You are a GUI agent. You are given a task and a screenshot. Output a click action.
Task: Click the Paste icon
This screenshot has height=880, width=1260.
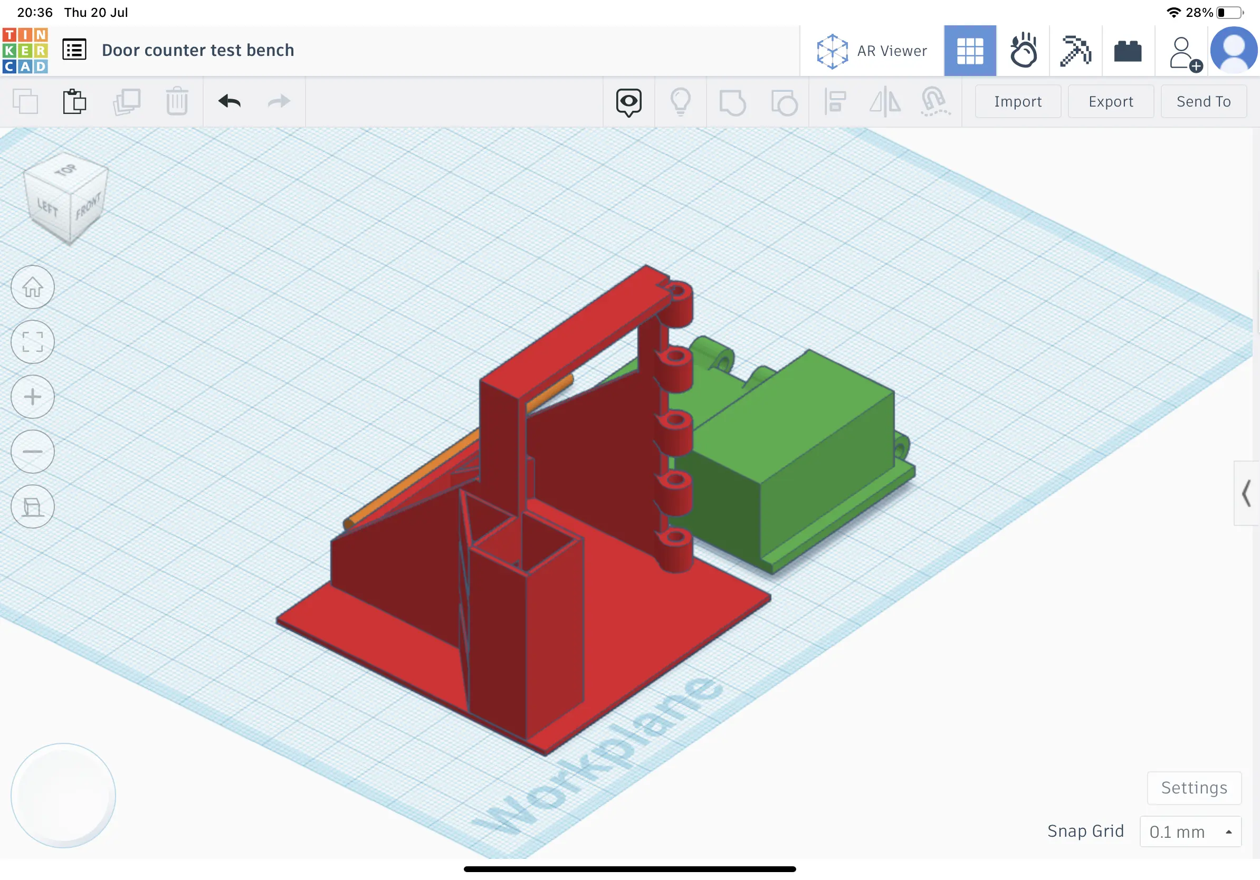(x=75, y=101)
